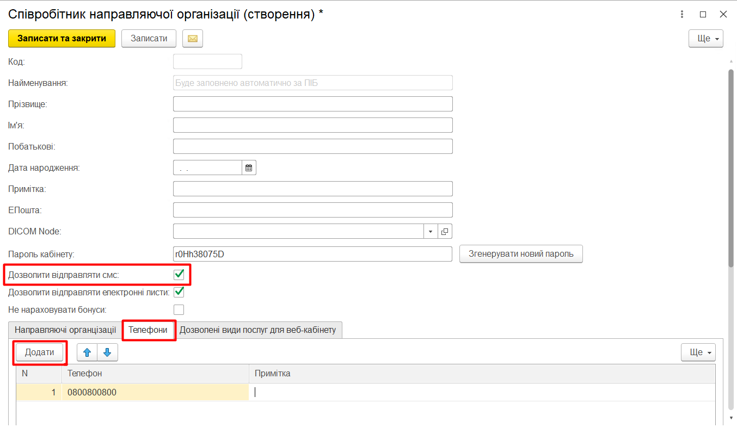
Task: Expand the DICOM Node dropdown list
Action: [430, 232]
